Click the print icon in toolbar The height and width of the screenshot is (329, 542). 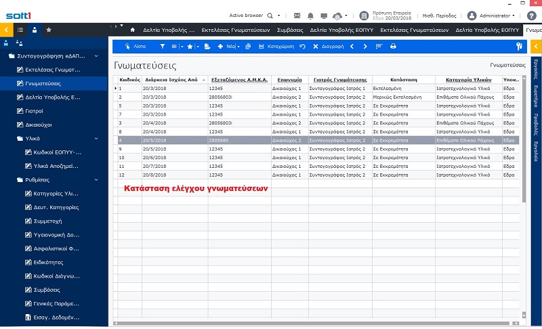pos(393,46)
